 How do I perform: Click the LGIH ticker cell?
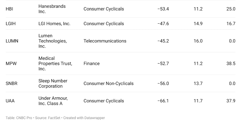point(11,24)
